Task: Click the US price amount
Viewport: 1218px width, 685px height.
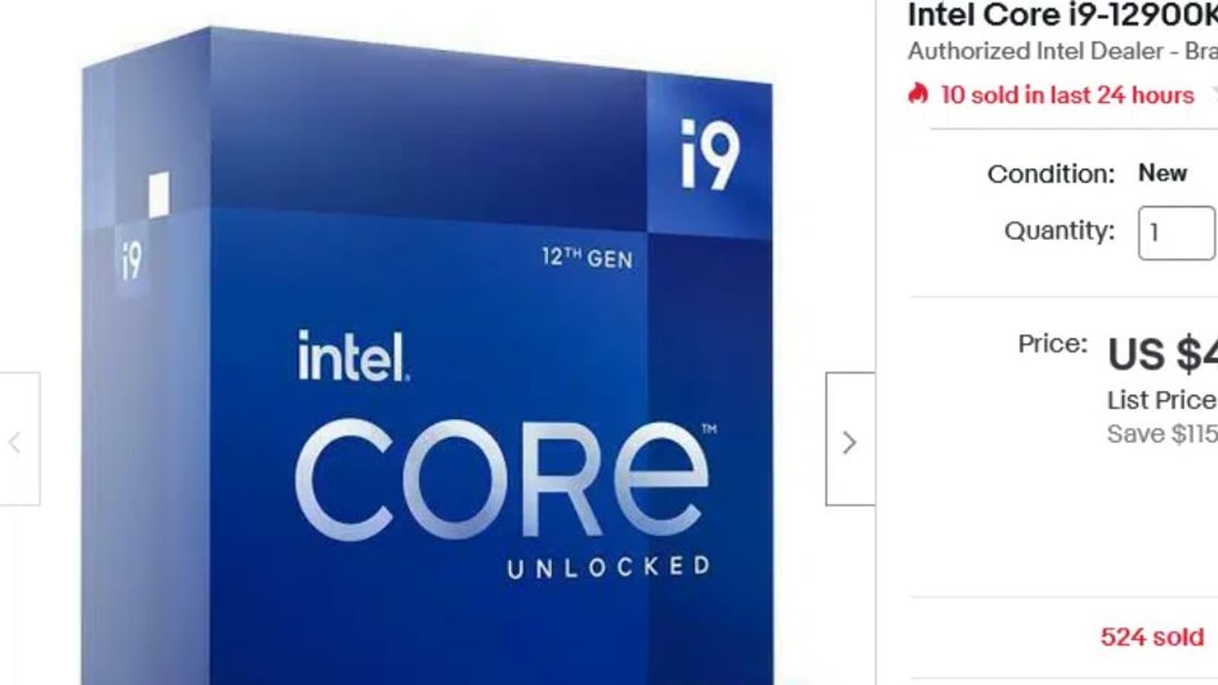Action: click(1162, 354)
